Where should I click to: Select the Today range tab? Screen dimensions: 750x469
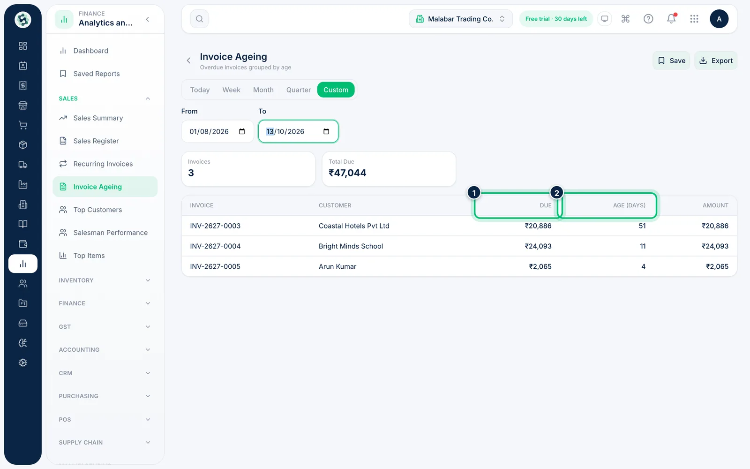(x=200, y=90)
